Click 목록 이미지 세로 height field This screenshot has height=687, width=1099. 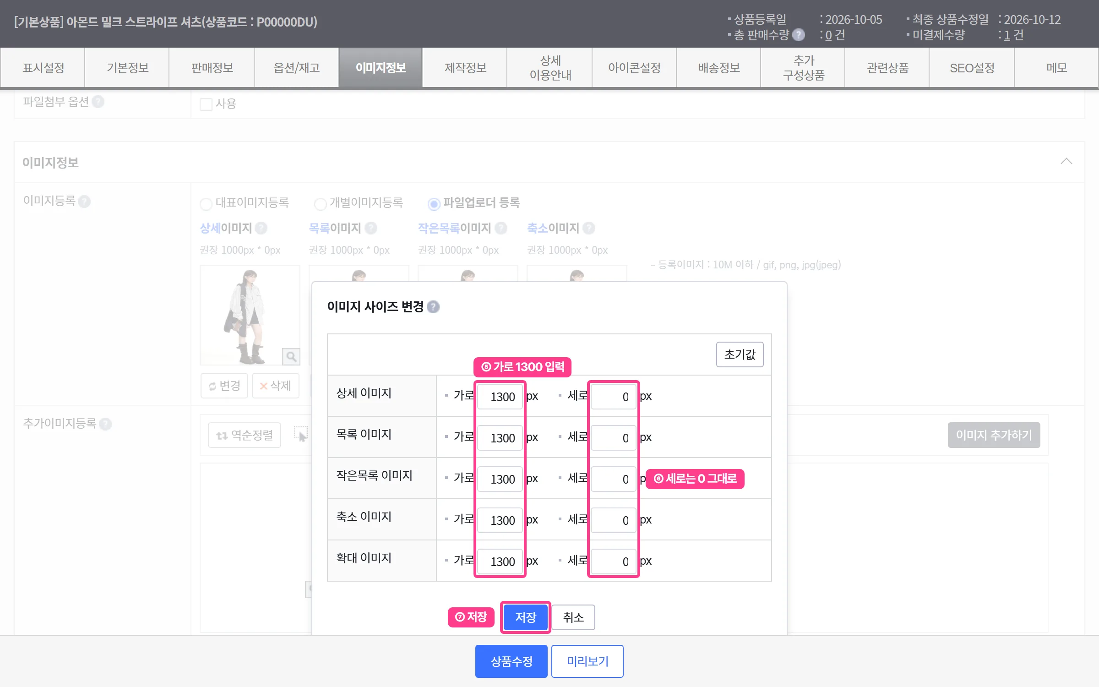614,438
